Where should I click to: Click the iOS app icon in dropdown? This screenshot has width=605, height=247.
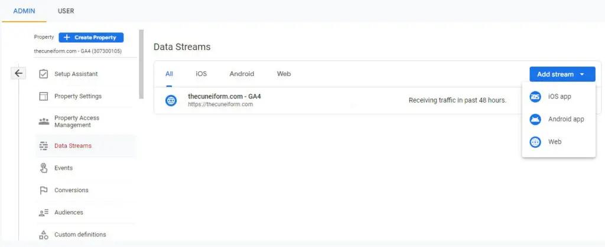point(535,97)
